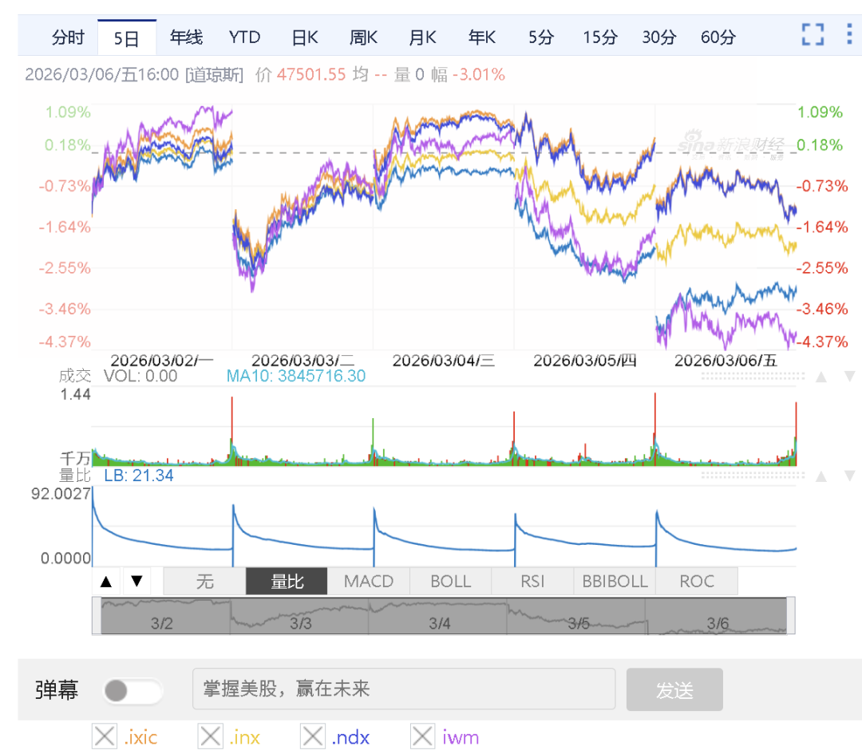Show the MACD indicator
The height and width of the screenshot is (754, 862).
(368, 582)
